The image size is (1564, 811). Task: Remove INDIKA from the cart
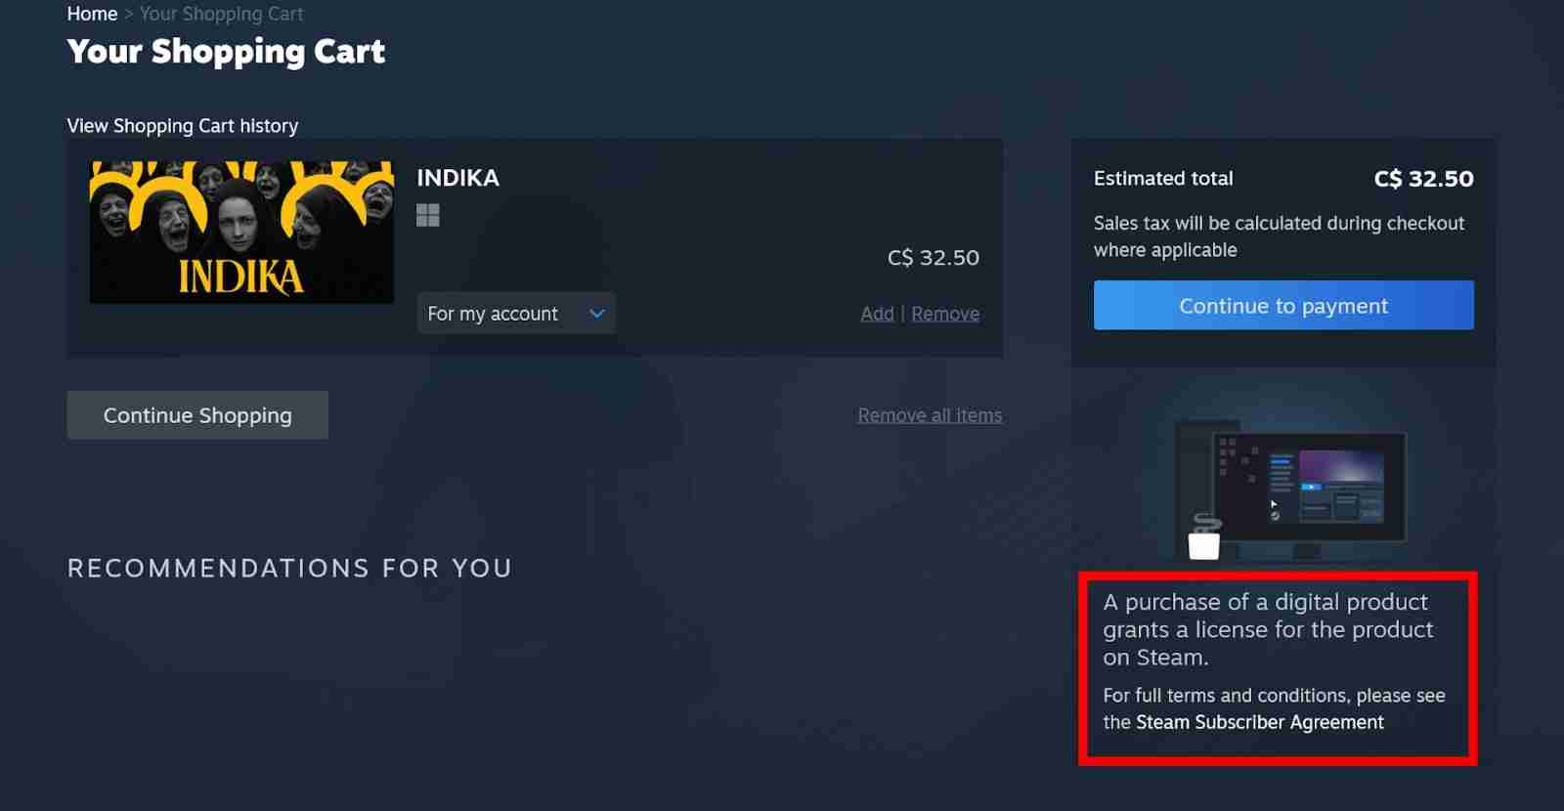(945, 314)
